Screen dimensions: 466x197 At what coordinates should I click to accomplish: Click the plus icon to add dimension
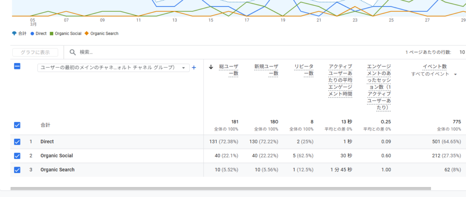pyautogui.click(x=193, y=68)
